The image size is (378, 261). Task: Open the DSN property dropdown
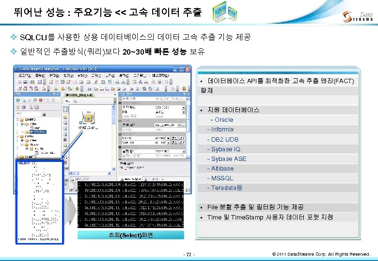184,112
